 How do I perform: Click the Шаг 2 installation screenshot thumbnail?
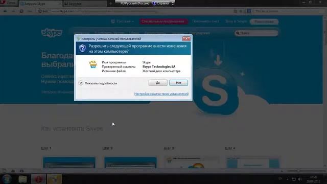click(131, 163)
